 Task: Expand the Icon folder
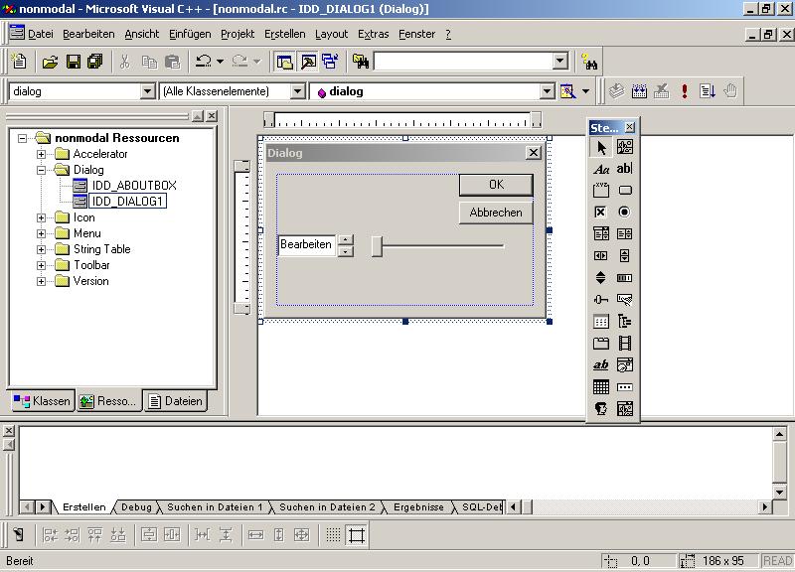click(41, 217)
